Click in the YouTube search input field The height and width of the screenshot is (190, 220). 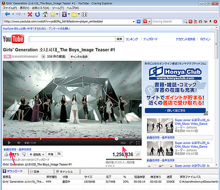pyautogui.click(x=72, y=39)
